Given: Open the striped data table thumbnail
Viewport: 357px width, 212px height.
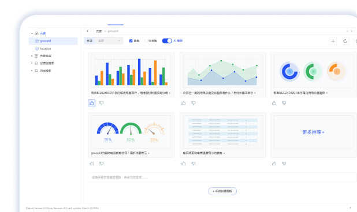Looking at the screenshot, I should 222,132.
